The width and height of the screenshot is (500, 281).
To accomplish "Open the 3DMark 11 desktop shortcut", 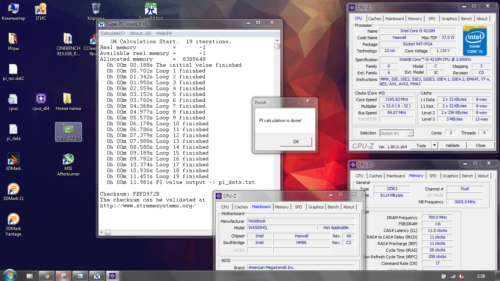I will click(13, 192).
